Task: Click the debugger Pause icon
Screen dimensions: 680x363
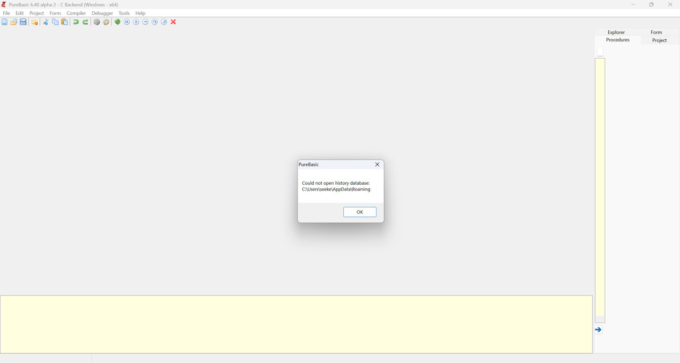Action: (127, 22)
